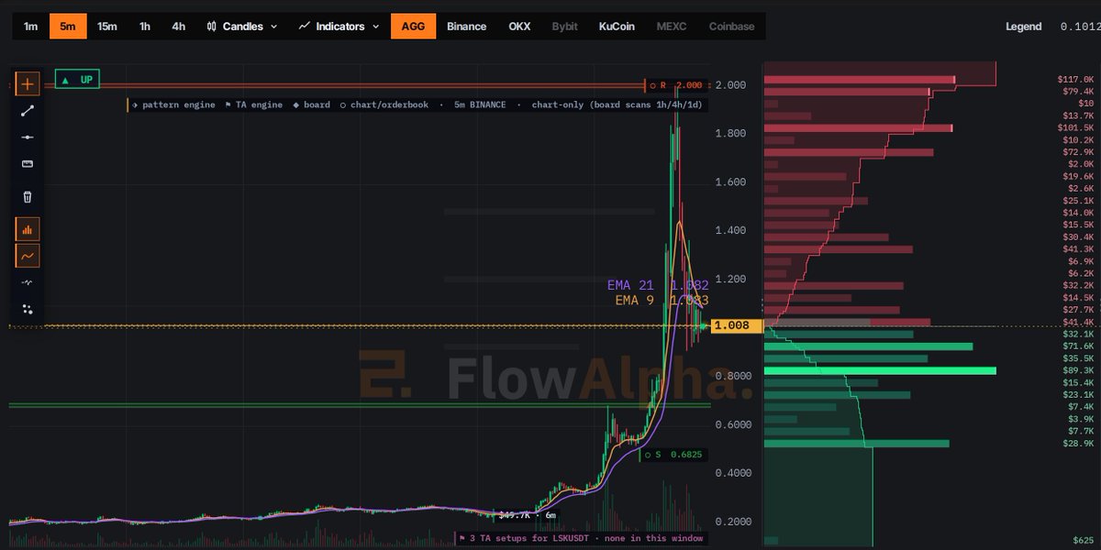Select the horizontal line tool
1101x550 pixels.
(28, 137)
